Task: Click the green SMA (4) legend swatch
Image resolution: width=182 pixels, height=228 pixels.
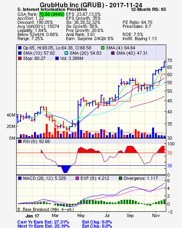Action: tap(103, 48)
